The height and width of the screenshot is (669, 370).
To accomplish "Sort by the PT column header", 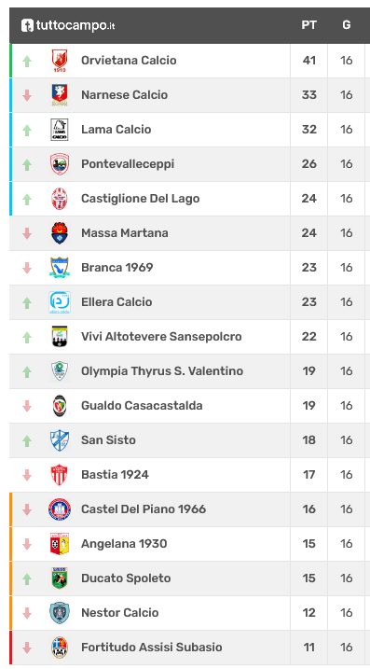I will [x=308, y=25].
